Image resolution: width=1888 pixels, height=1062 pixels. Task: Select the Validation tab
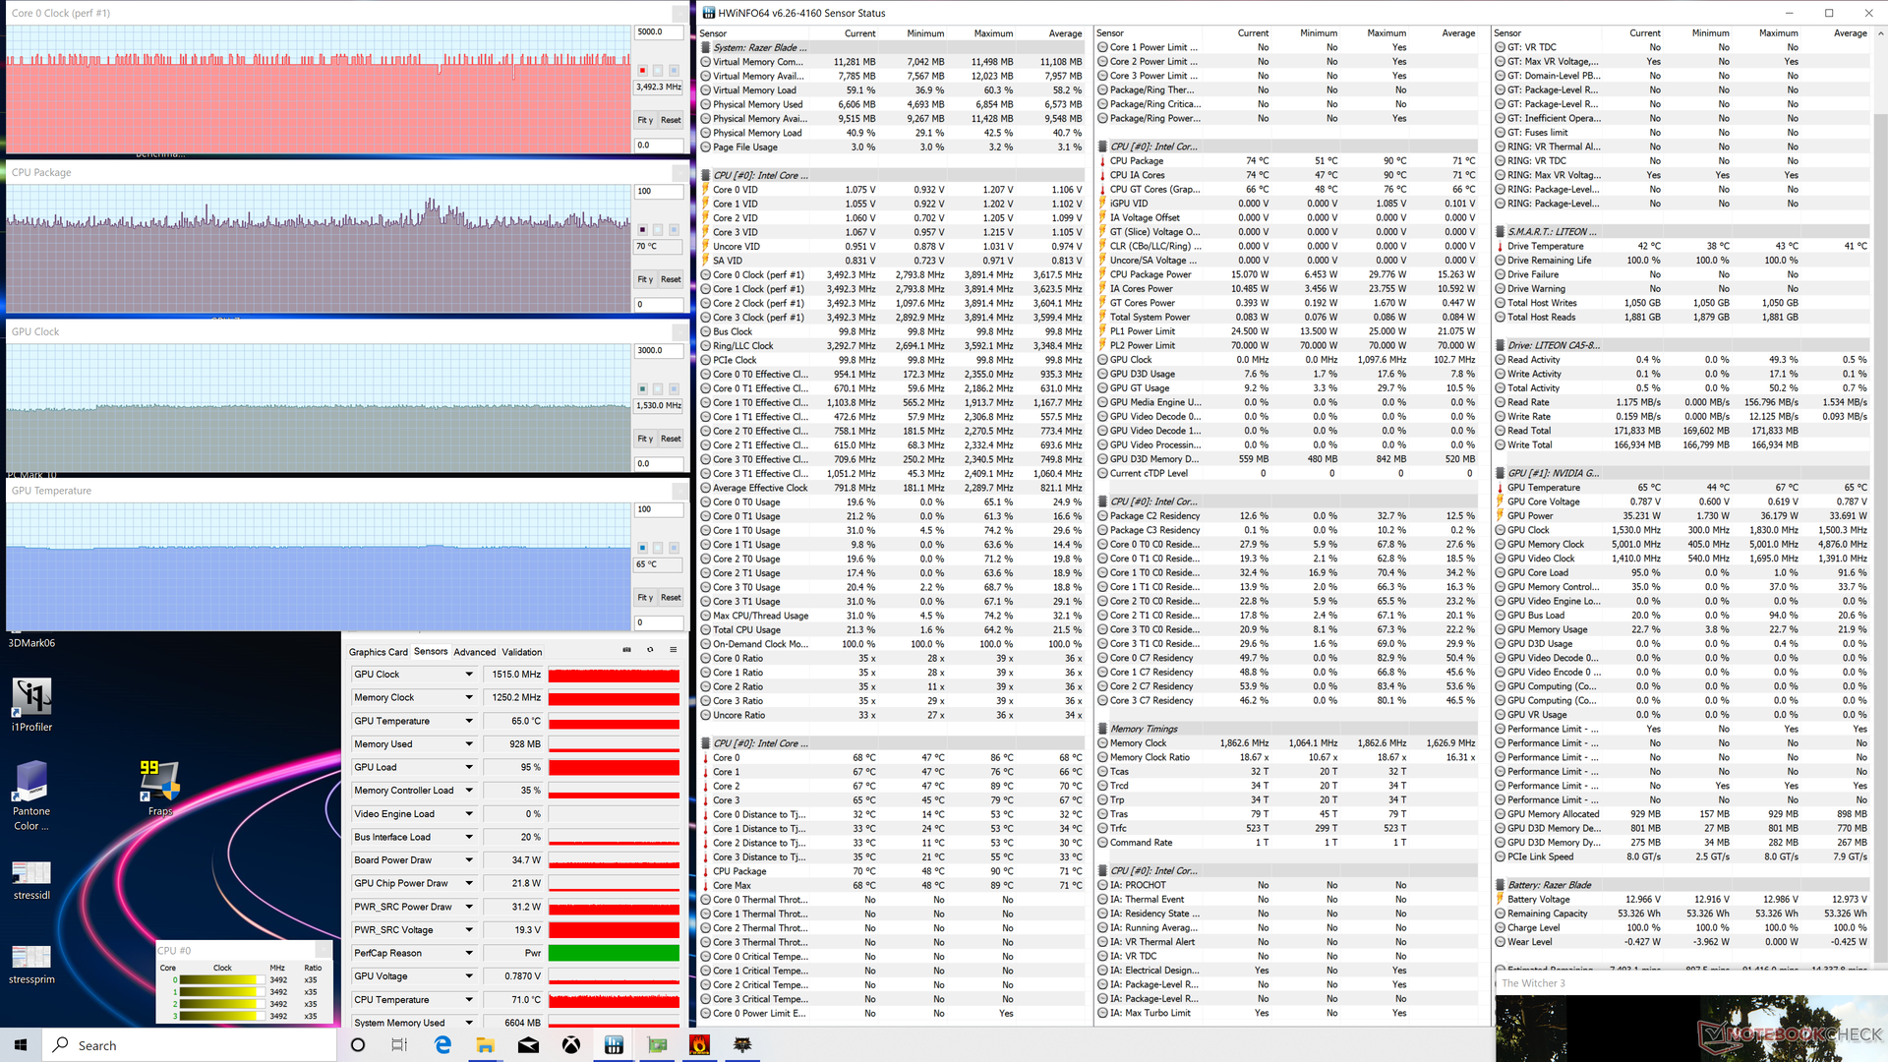(522, 652)
